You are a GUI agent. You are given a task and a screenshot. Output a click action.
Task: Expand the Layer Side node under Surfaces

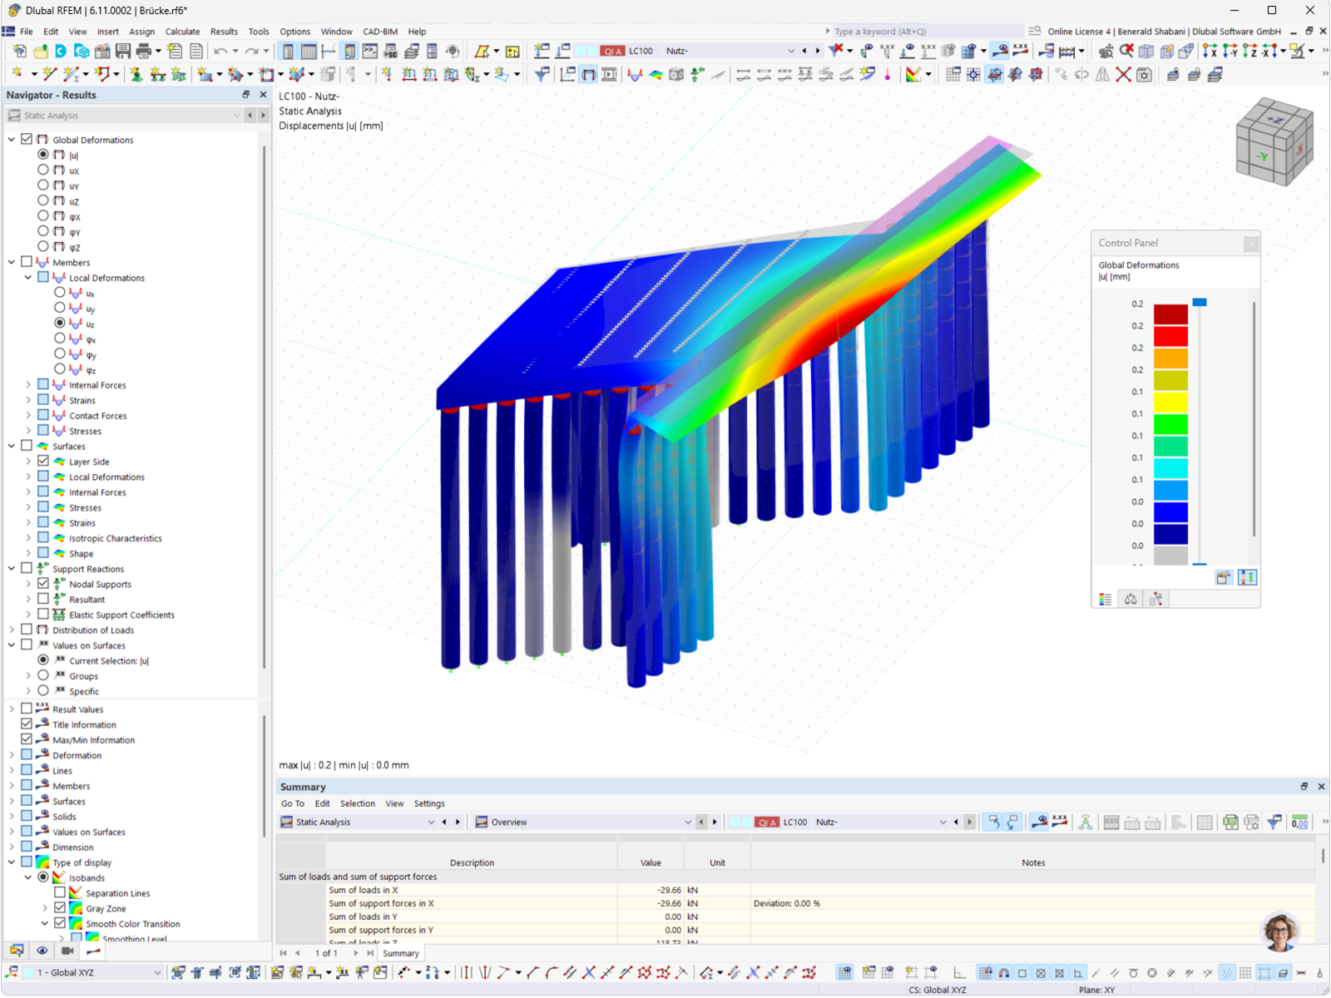(28, 462)
